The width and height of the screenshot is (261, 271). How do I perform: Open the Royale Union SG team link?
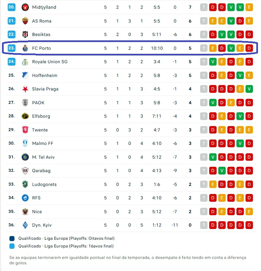point(50,62)
